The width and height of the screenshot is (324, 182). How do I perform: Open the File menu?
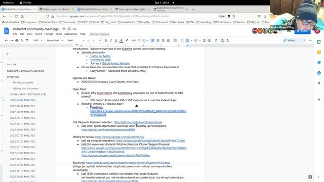(15, 34)
